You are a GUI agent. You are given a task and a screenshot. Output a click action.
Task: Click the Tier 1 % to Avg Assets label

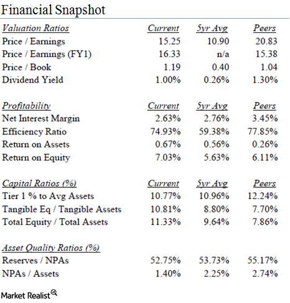coord(48,196)
